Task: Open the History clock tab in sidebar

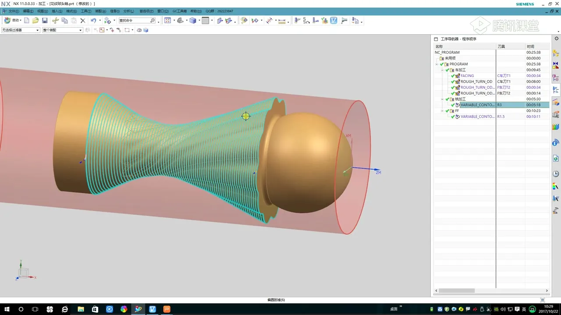Action: click(556, 174)
